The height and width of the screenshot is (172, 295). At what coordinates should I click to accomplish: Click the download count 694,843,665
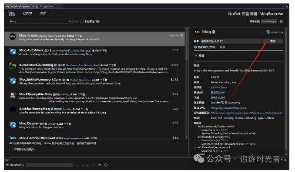pyautogui.click(x=218, y=97)
